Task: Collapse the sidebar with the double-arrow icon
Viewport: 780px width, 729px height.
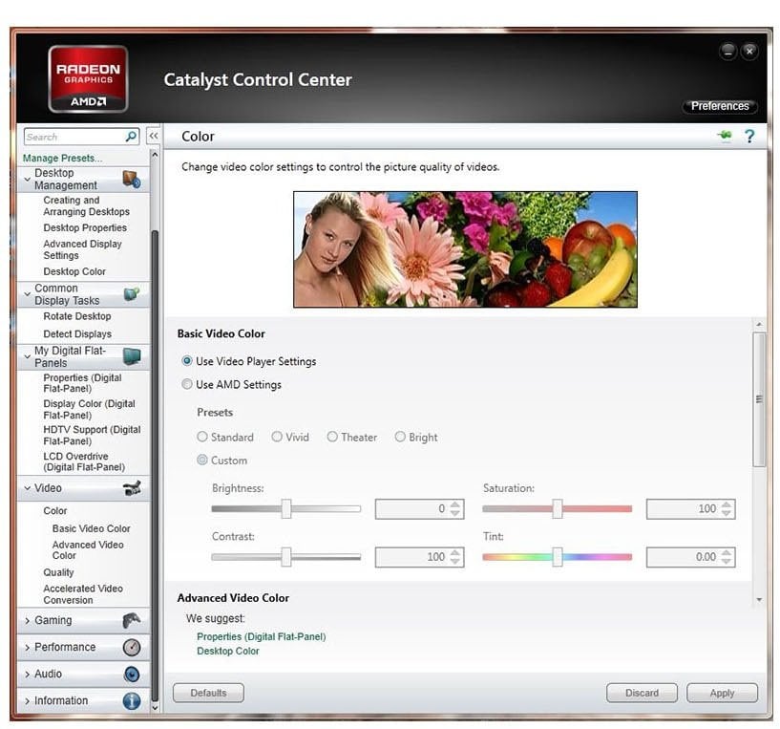Action: point(154,136)
